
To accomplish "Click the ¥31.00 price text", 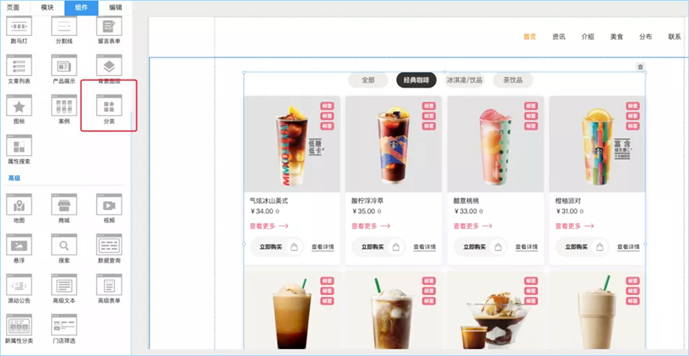I will pos(568,211).
